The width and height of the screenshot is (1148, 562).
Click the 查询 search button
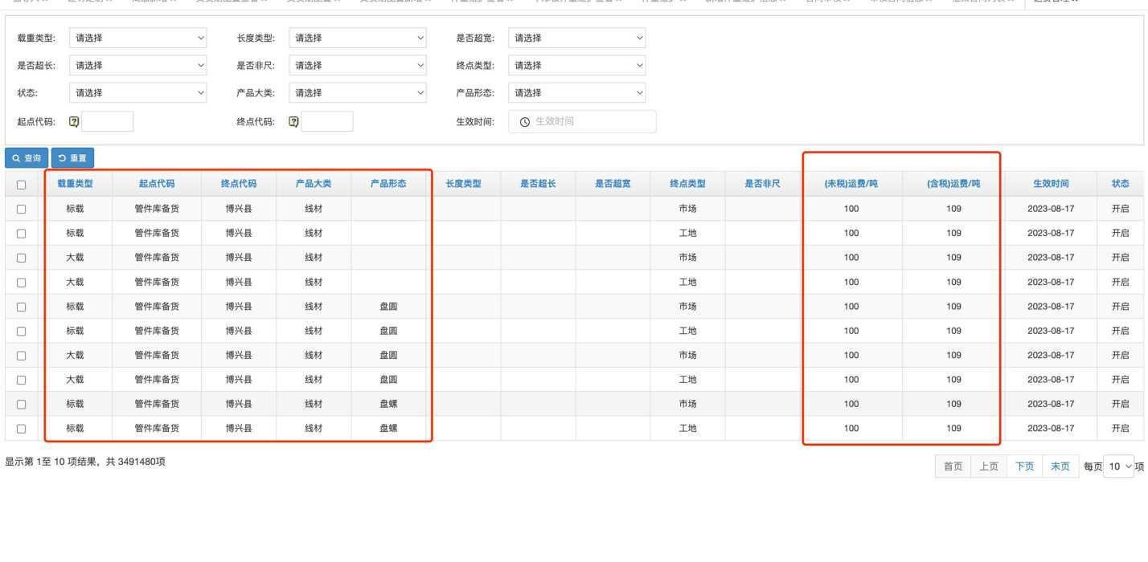click(27, 158)
